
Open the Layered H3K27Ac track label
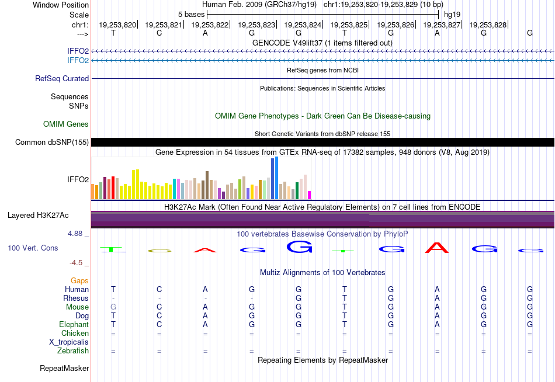[38, 216]
